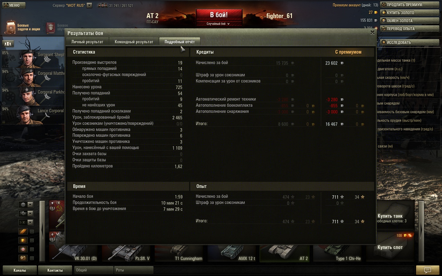Switch to the Личный результат tab
Viewport: 442px width, 276px height.
[87, 42]
